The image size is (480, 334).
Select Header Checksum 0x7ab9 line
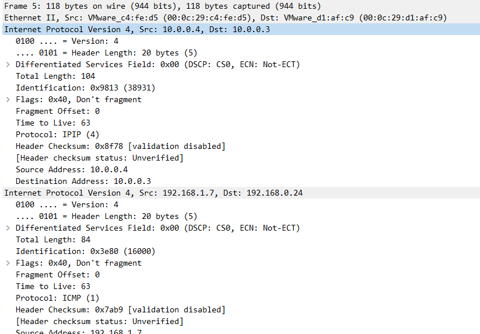[120, 309]
